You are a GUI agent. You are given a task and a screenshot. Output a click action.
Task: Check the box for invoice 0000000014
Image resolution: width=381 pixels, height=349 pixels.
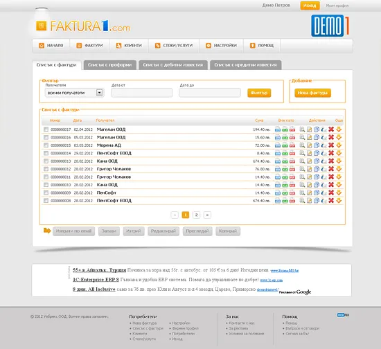pyautogui.click(x=46, y=153)
